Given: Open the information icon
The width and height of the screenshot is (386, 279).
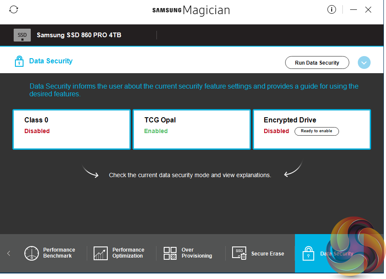Looking at the screenshot, I should pos(332,9).
